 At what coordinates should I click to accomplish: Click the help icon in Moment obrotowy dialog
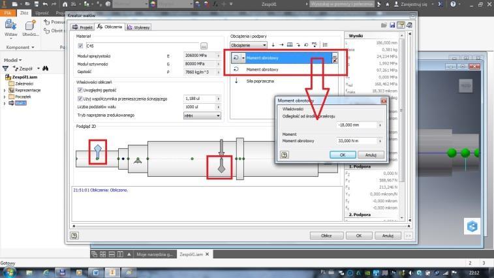pyautogui.click(x=284, y=155)
